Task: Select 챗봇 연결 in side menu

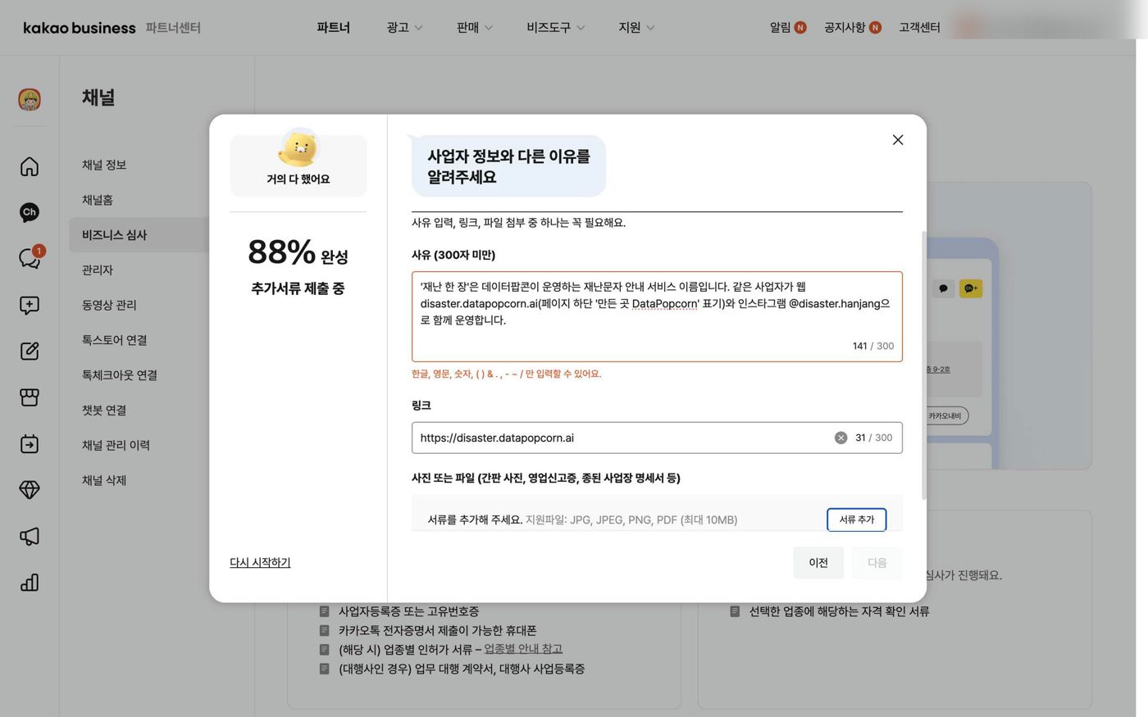Action: (x=104, y=411)
